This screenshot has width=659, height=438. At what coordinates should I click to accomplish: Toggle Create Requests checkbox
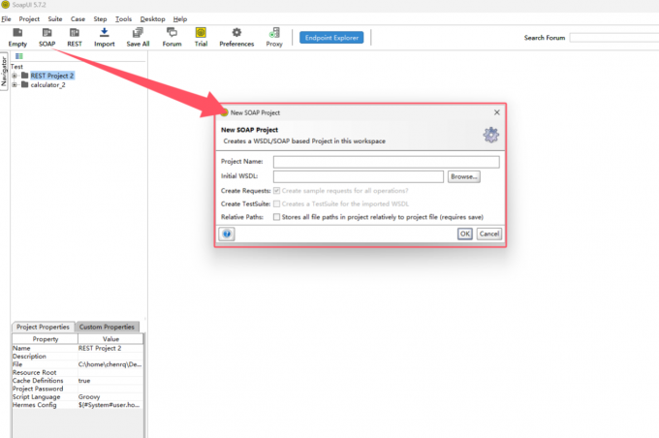[x=276, y=191]
